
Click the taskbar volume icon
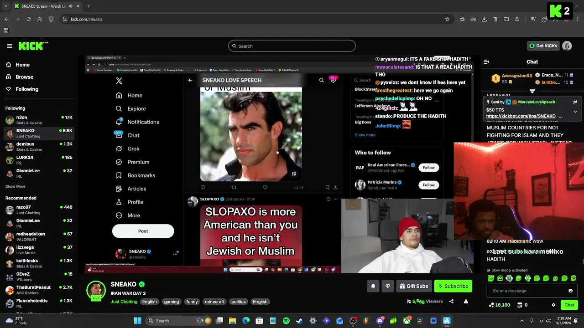click(x=548, y=321)
